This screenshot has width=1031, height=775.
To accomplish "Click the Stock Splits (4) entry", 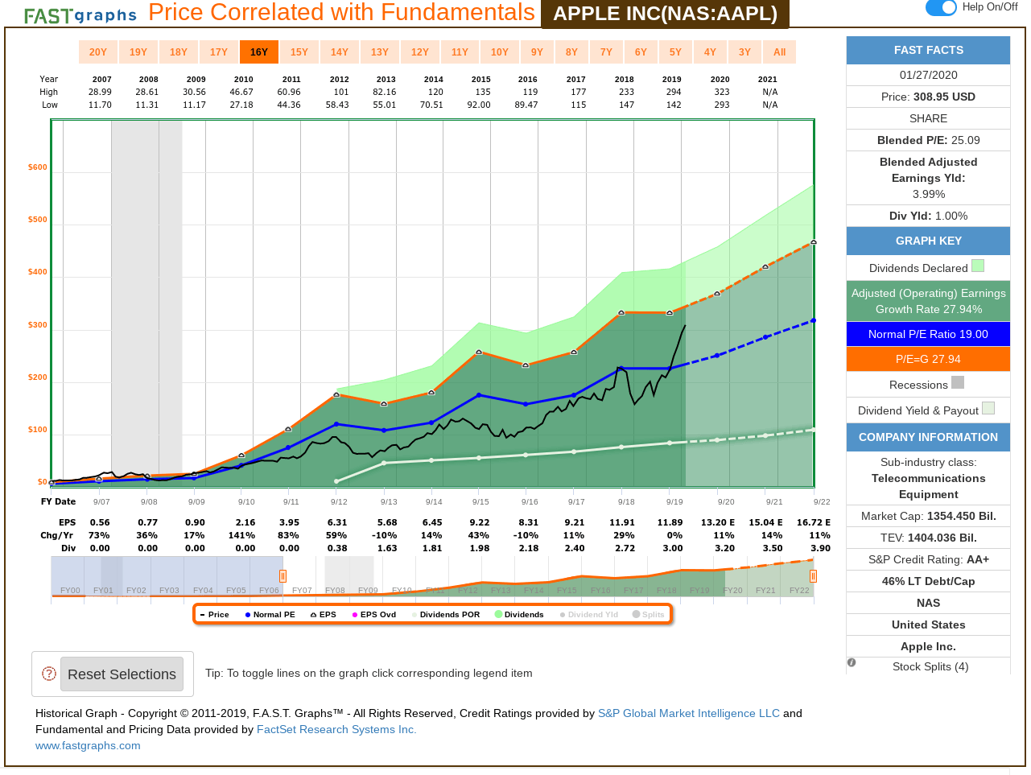I will (x=930, y=666).
